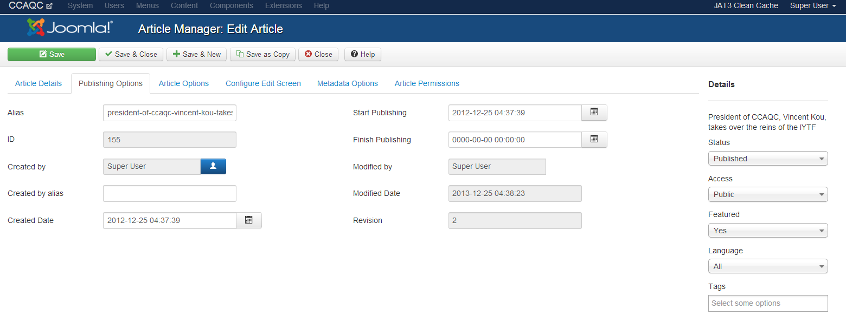Click the Joomla! logo
Image resolution: width=846 pixels, height=315 pixels.
tap(70, 28)
